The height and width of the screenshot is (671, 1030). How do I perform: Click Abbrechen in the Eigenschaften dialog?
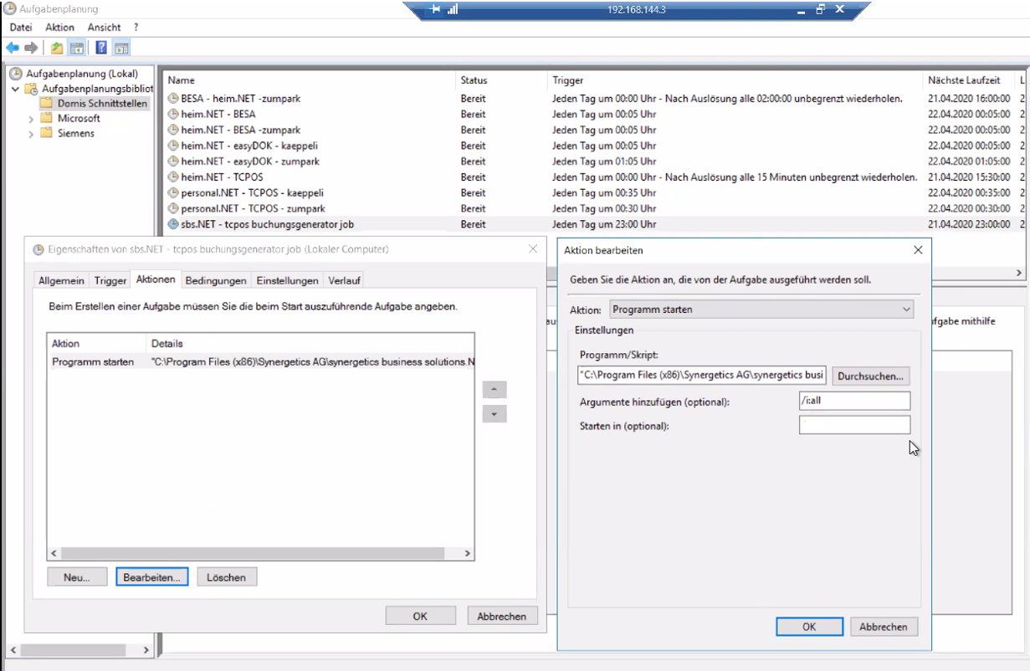pos(502,616)
